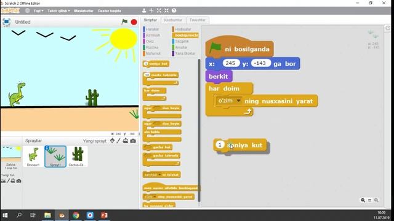Choose new backdrop from library icon
This screenshot has height=221, width=394.
3,180
